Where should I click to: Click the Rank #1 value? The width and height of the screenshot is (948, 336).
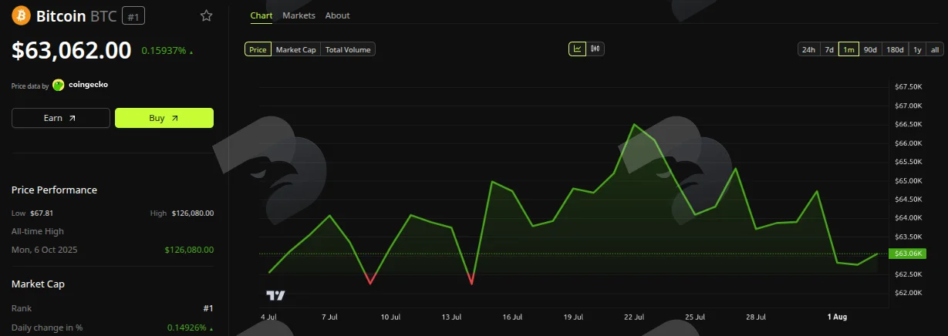[x=208, y=308]
